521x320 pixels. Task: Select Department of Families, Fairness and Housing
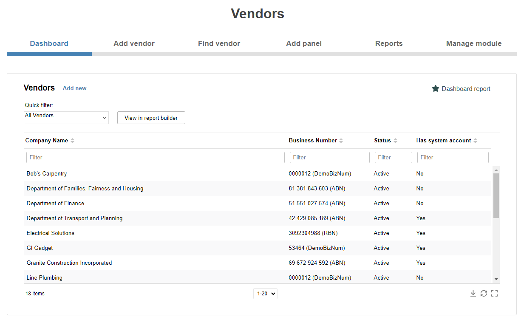(258, 188)
